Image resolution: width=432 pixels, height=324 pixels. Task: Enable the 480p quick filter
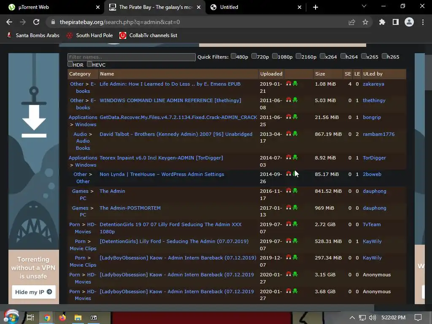point(233,56)
